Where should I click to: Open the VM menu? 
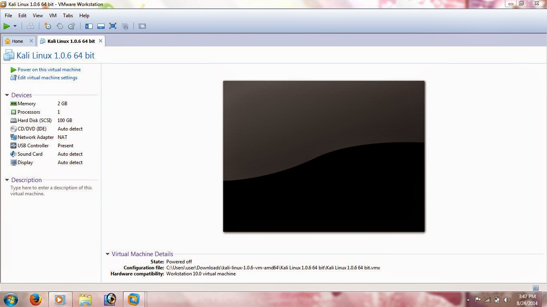52,15
